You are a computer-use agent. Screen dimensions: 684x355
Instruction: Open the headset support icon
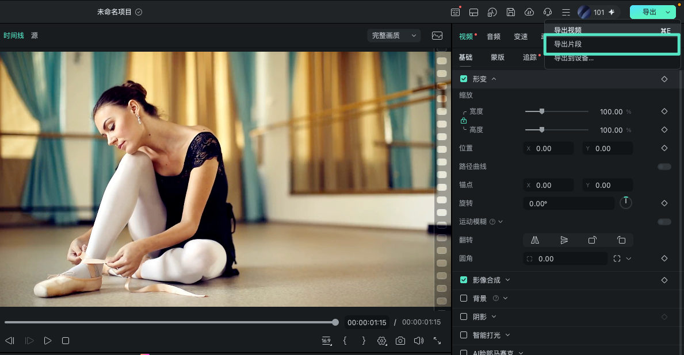click(548, 12)
